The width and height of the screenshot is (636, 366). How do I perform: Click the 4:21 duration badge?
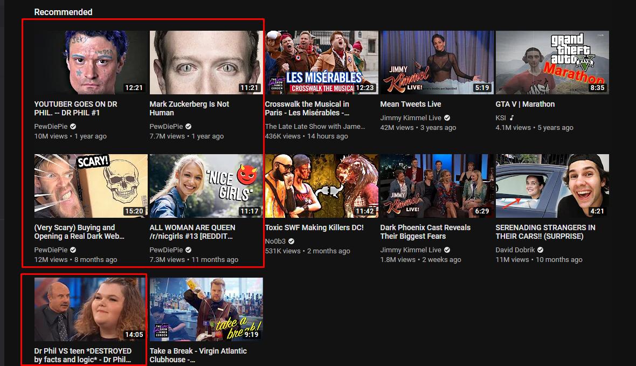[597, 211]
